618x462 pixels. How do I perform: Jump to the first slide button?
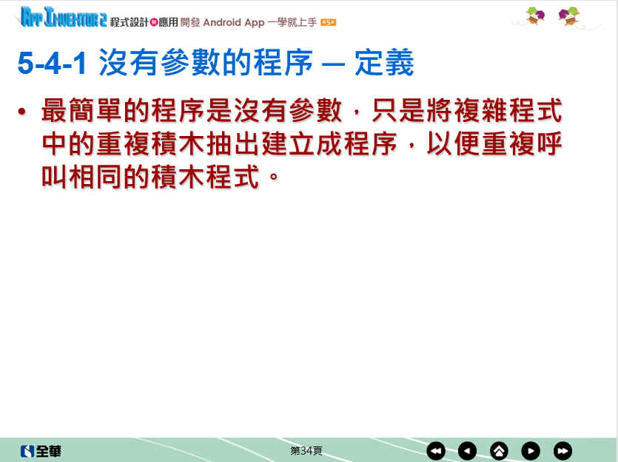pos(436,450)
